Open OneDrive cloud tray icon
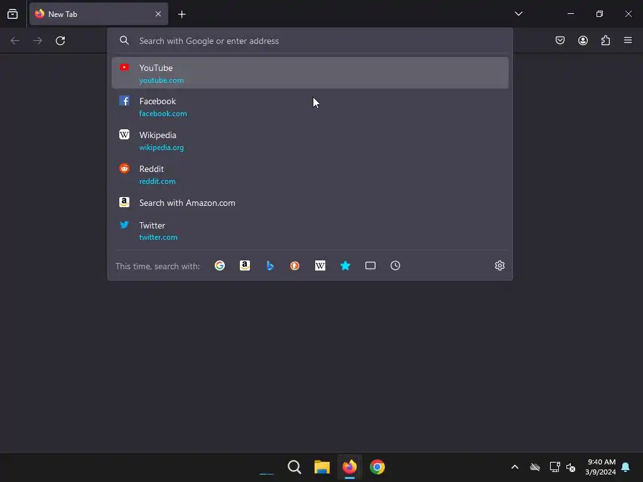Viewport: 643px width, 482px height. click(x=535, y=467)
